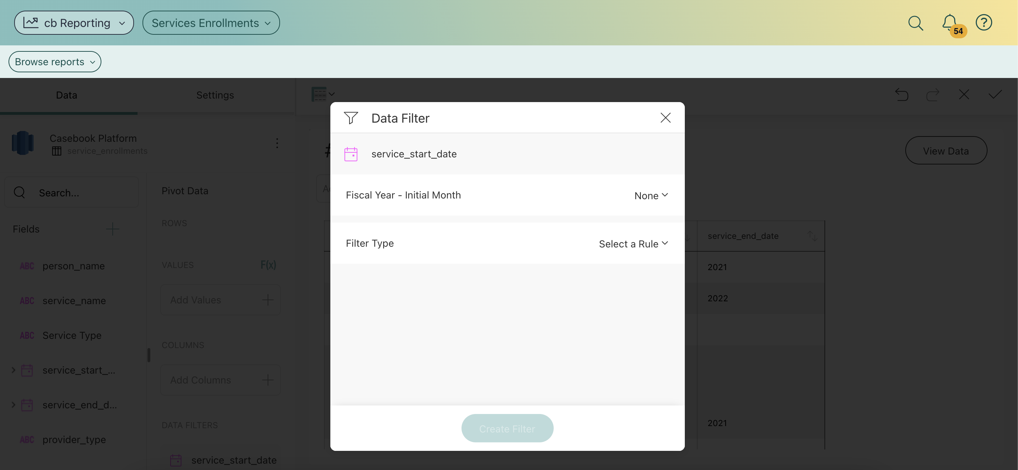The image size is (1018, 470).
Task: Open notifications bell with 54 badge
Action: [x=950, y=23]
